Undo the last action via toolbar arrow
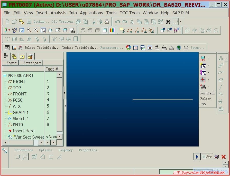The height and width of the screenshot is (176, 230). pos(117,22)
